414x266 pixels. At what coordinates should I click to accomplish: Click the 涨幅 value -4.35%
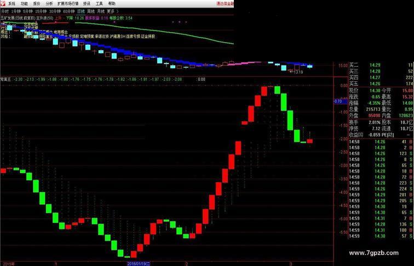tap(374, 103)
